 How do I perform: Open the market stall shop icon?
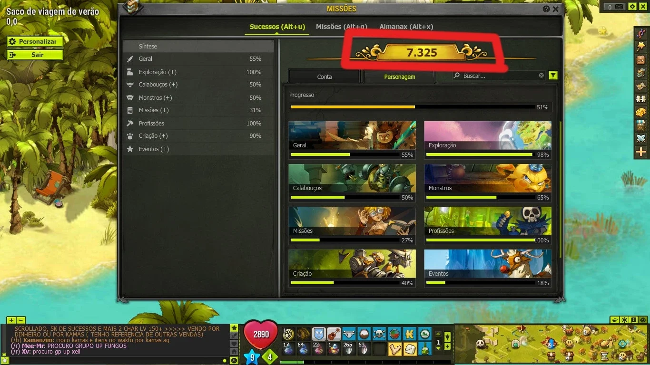tap(641, 125)
